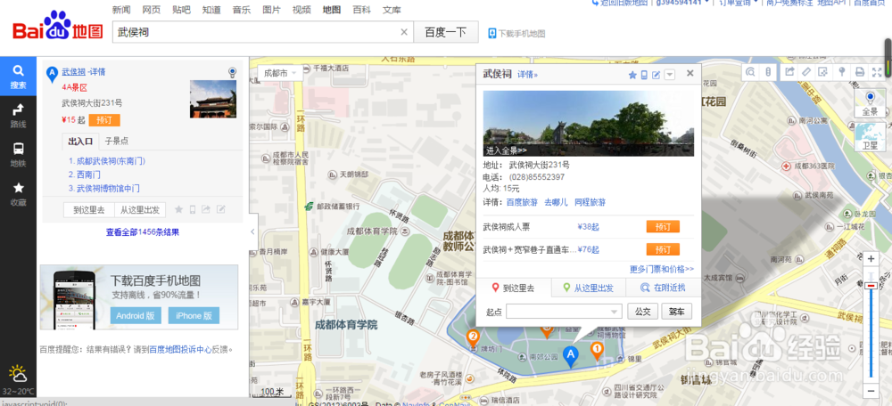Image resolution: width=892 pixels, height=406 pixels.
Task: Click orange marker 1 on map
Action: click(597, 351)
